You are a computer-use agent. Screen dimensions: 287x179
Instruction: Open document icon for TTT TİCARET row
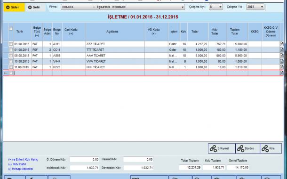click(x=281, y=49)
